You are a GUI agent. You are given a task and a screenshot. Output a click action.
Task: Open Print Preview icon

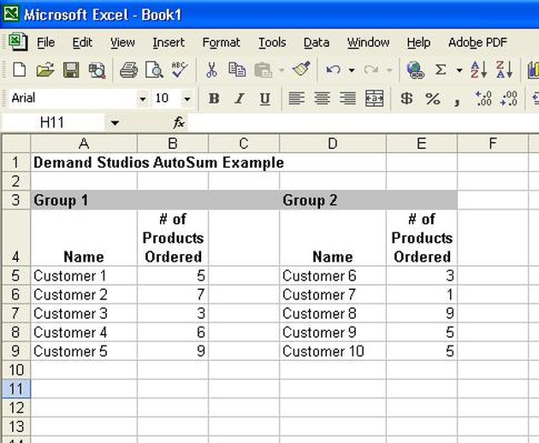(154, 70)
